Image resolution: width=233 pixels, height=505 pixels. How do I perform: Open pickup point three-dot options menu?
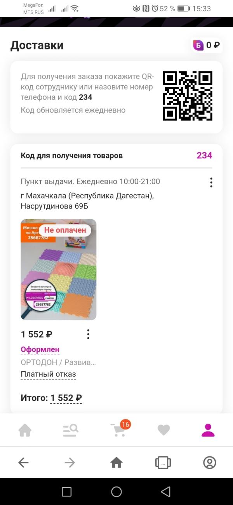point(211,182)
